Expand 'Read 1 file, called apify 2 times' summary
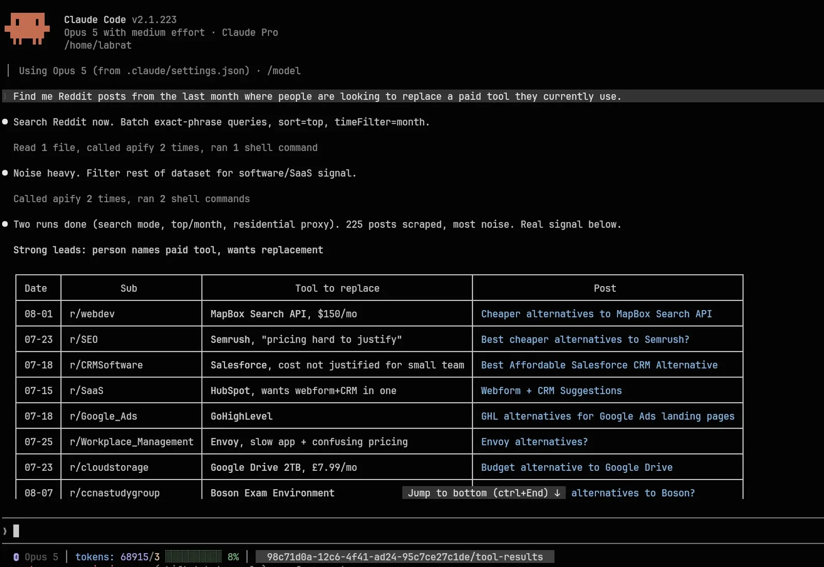This screenshot has width=824, height=567. point(165,148)
